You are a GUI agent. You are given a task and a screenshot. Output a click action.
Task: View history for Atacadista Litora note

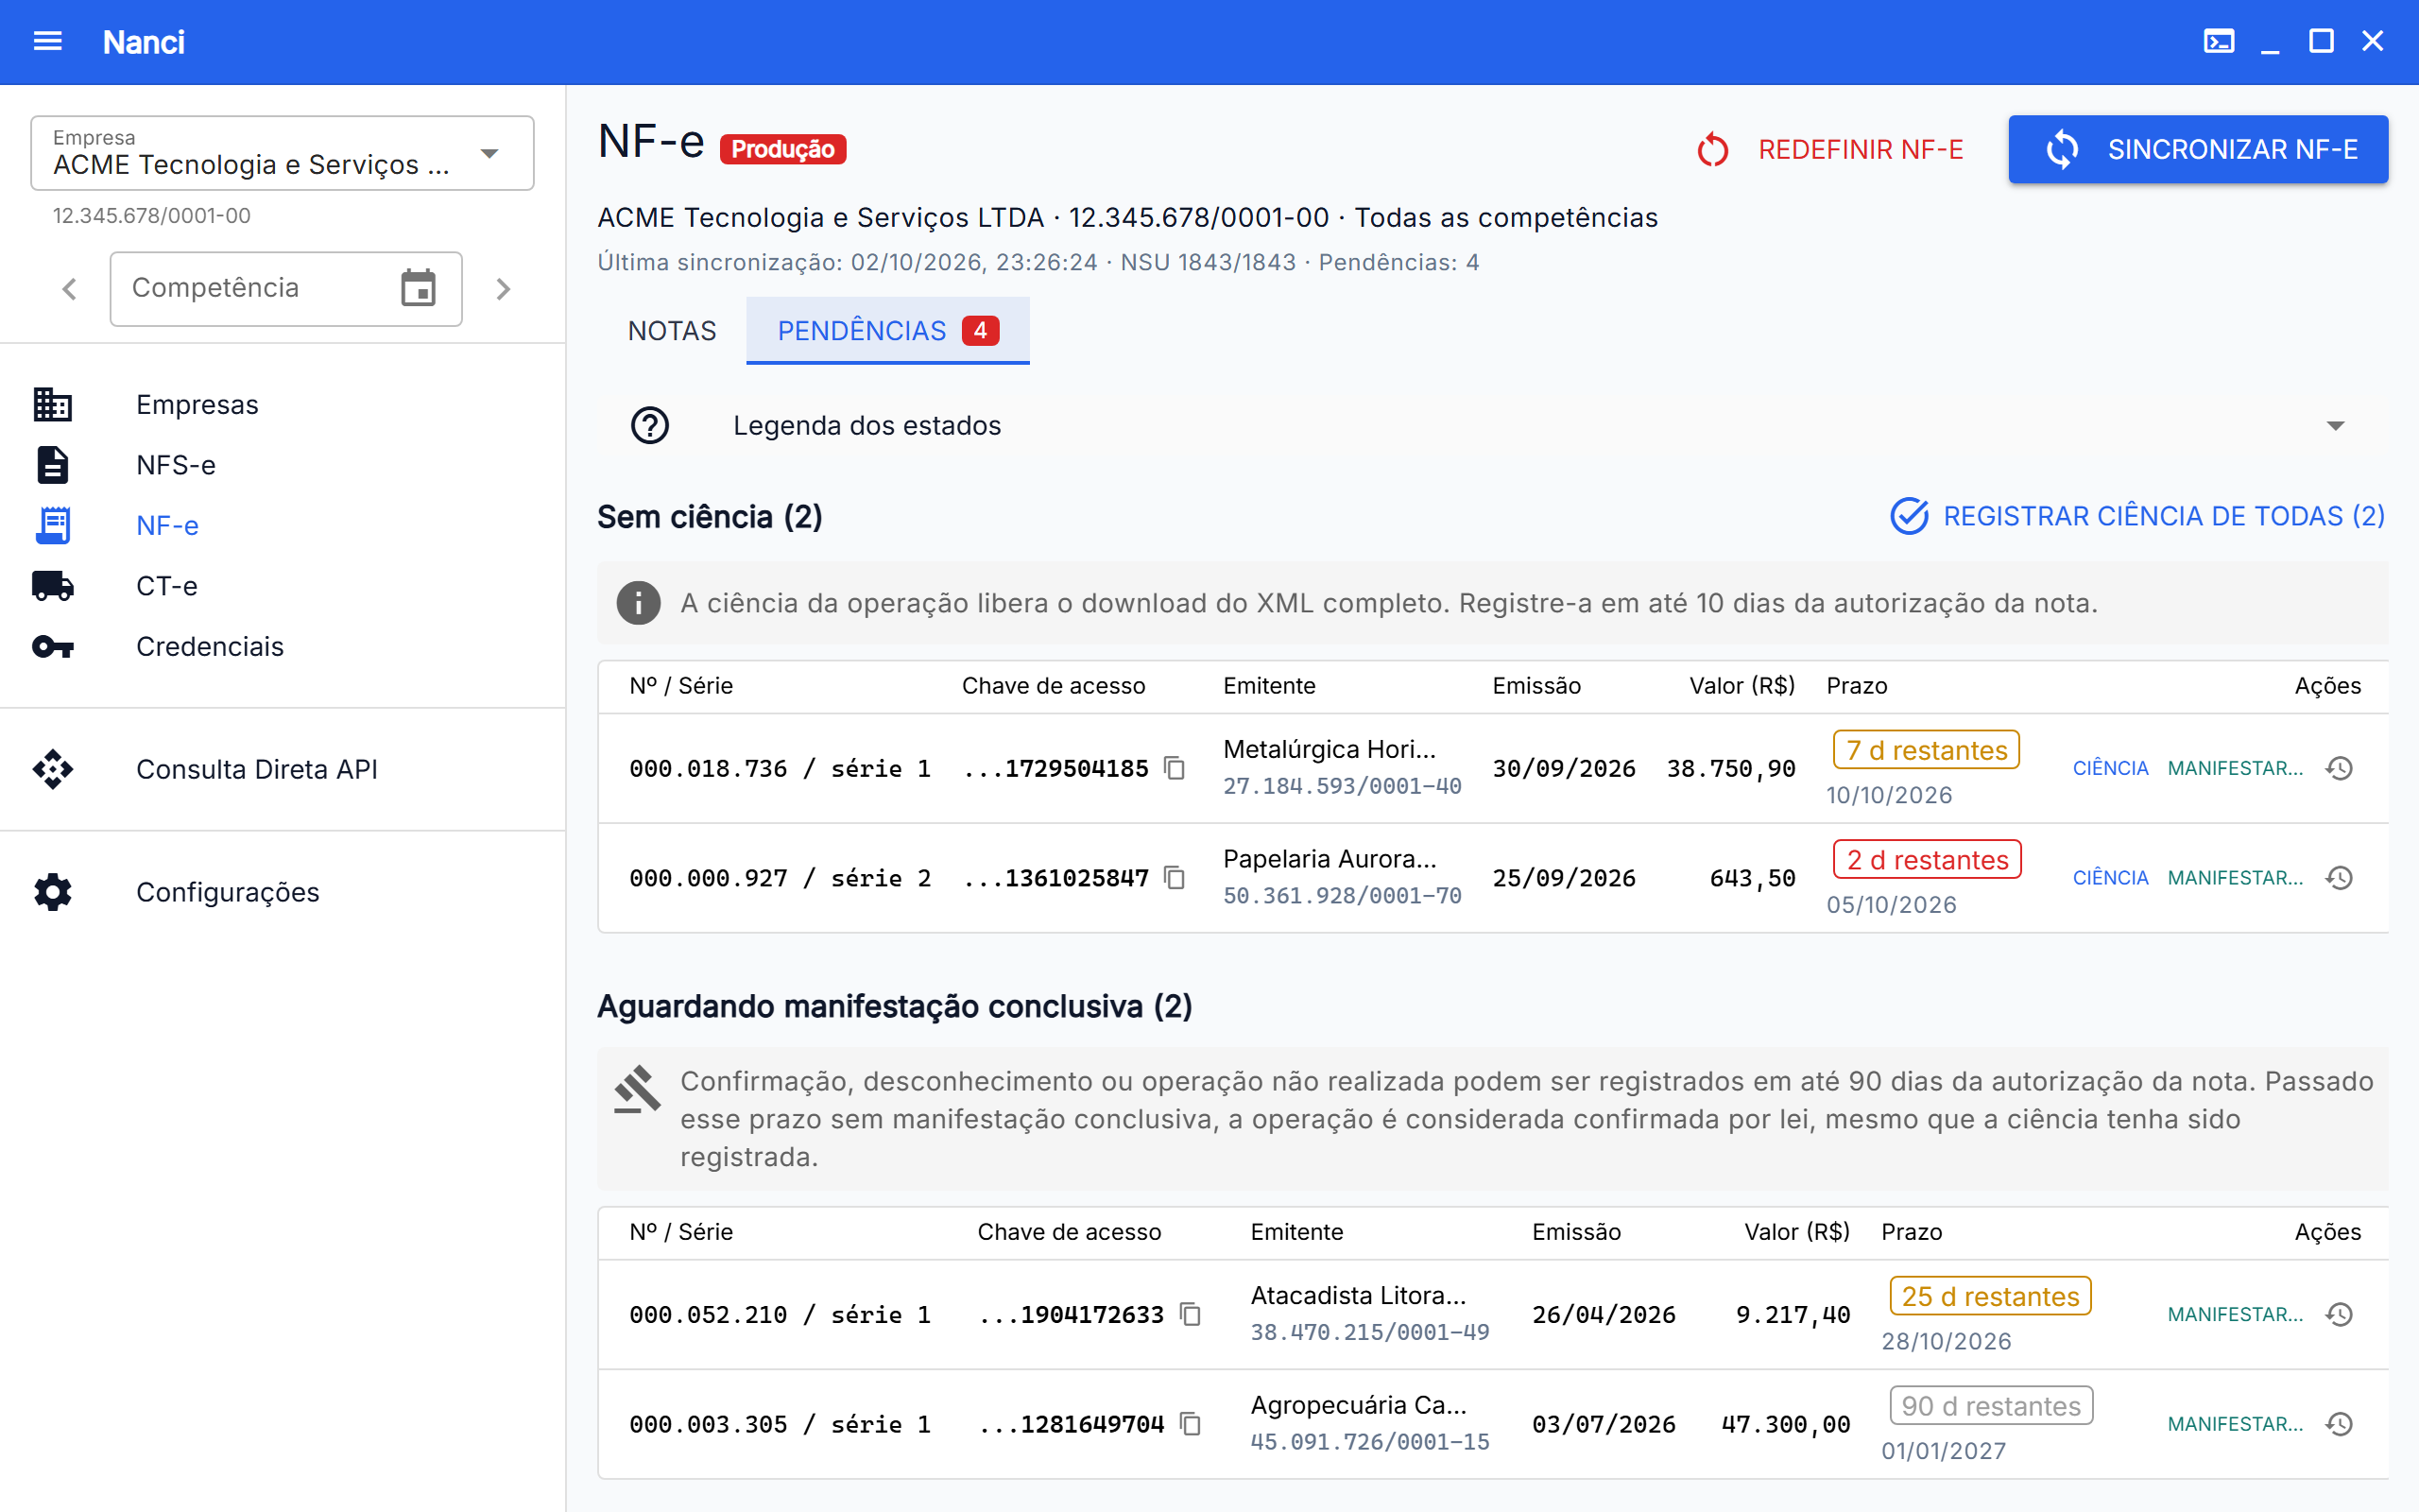(2340, 1314)
